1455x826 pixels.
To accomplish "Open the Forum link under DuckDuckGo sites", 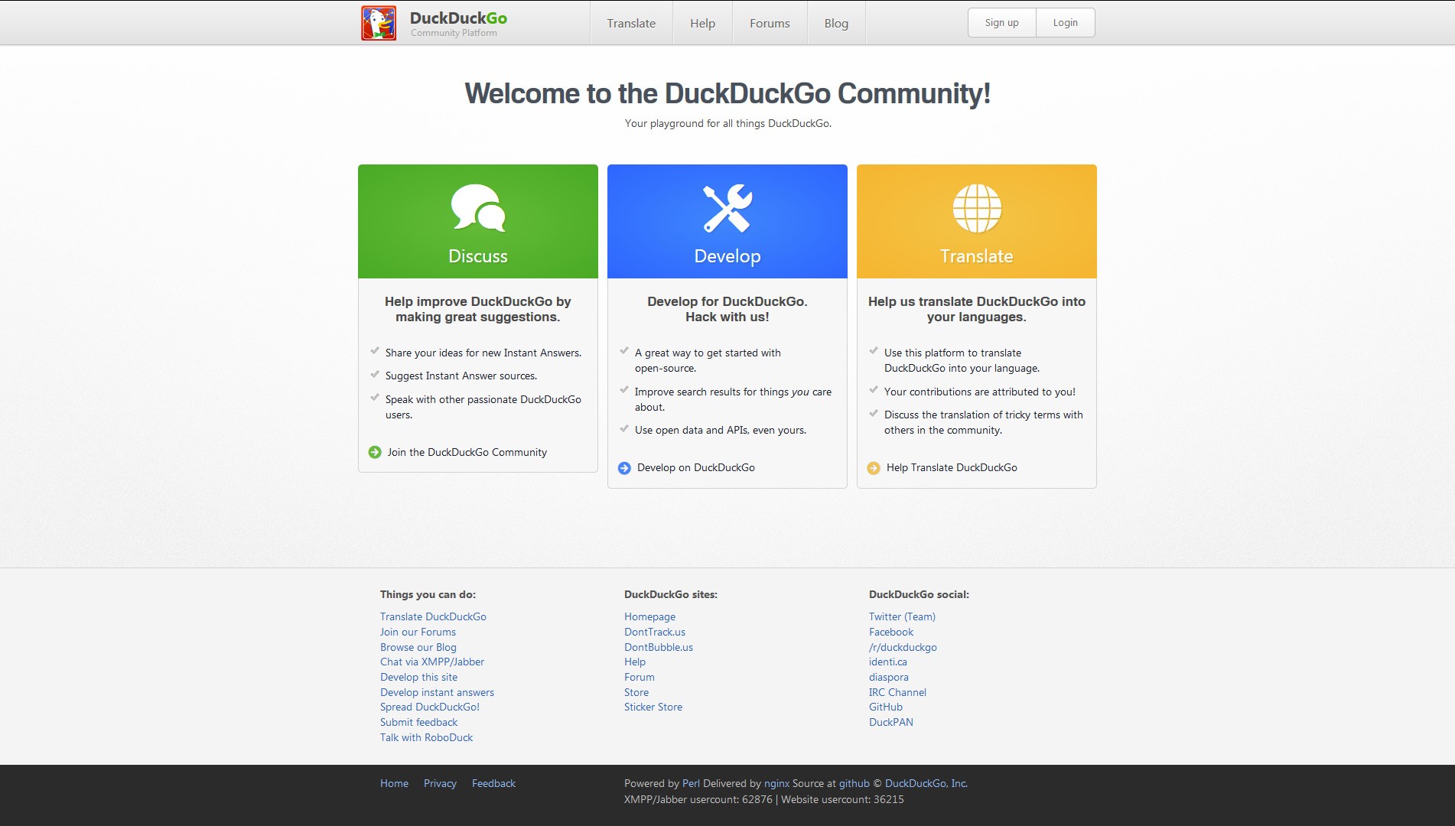I will point(640,677).
